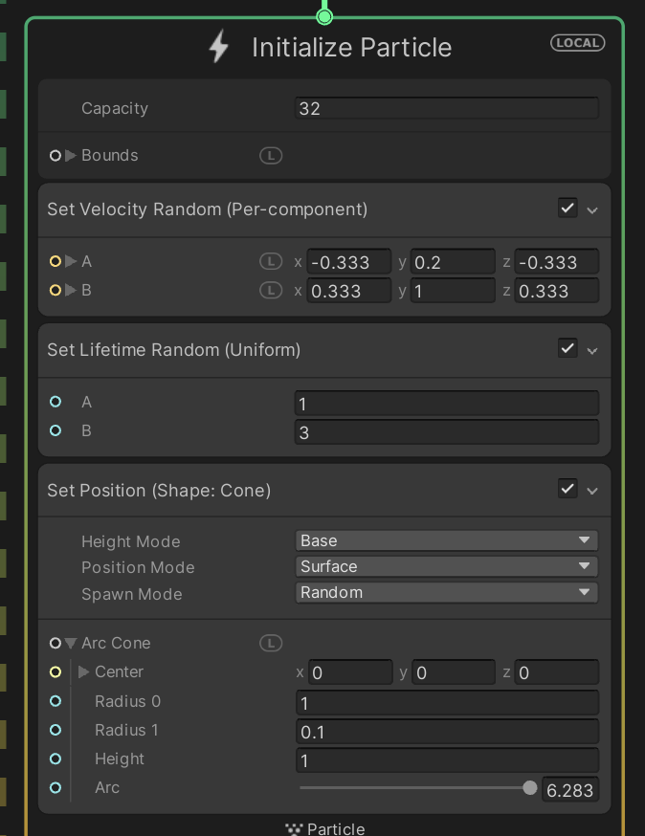The image size is (645, 836).
Task: Click the port circle for Lifetime A
Action: [x=55, y=402]
